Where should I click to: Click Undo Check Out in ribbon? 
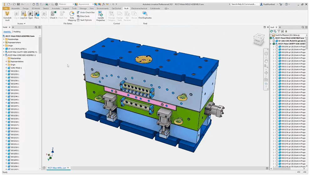(x=85, y=12)
